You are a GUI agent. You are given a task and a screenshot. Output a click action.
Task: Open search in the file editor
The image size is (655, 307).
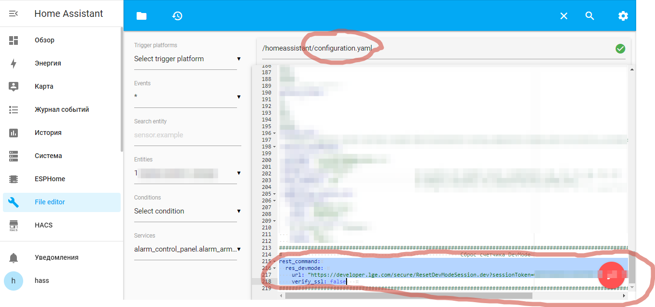coord(589,16)
